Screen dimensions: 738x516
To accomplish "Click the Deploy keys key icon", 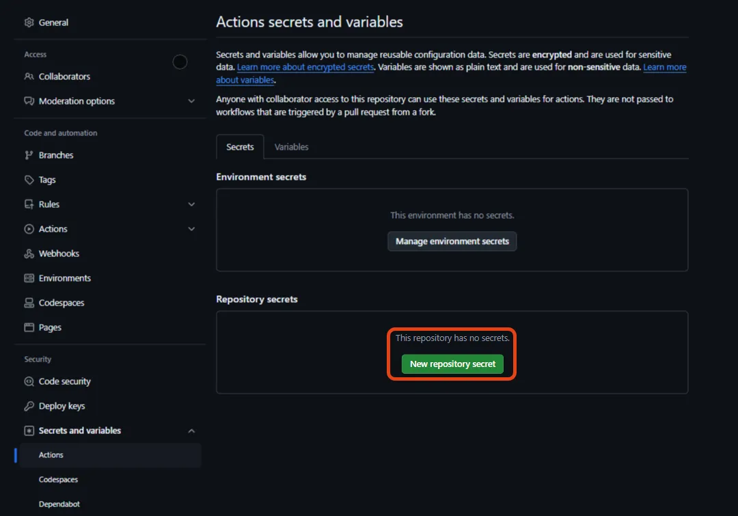I will (x=29, y=405).
